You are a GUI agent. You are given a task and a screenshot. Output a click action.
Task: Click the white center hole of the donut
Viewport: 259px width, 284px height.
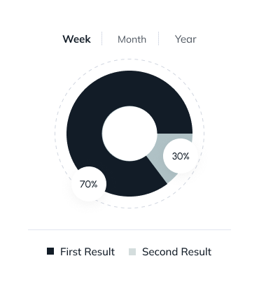129,134
